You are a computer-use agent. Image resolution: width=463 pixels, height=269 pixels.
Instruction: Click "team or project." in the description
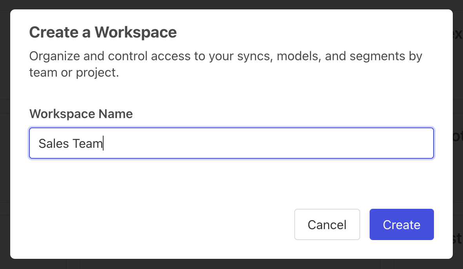click(x=74, y=72)
